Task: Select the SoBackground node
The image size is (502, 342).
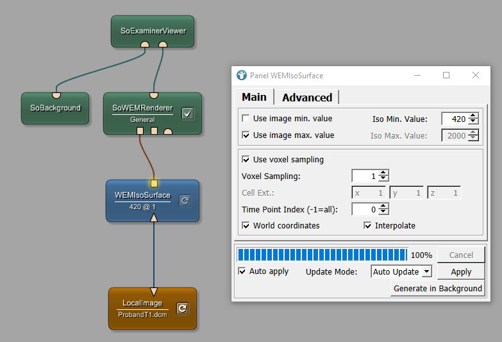Action: (x=55, y=108)
